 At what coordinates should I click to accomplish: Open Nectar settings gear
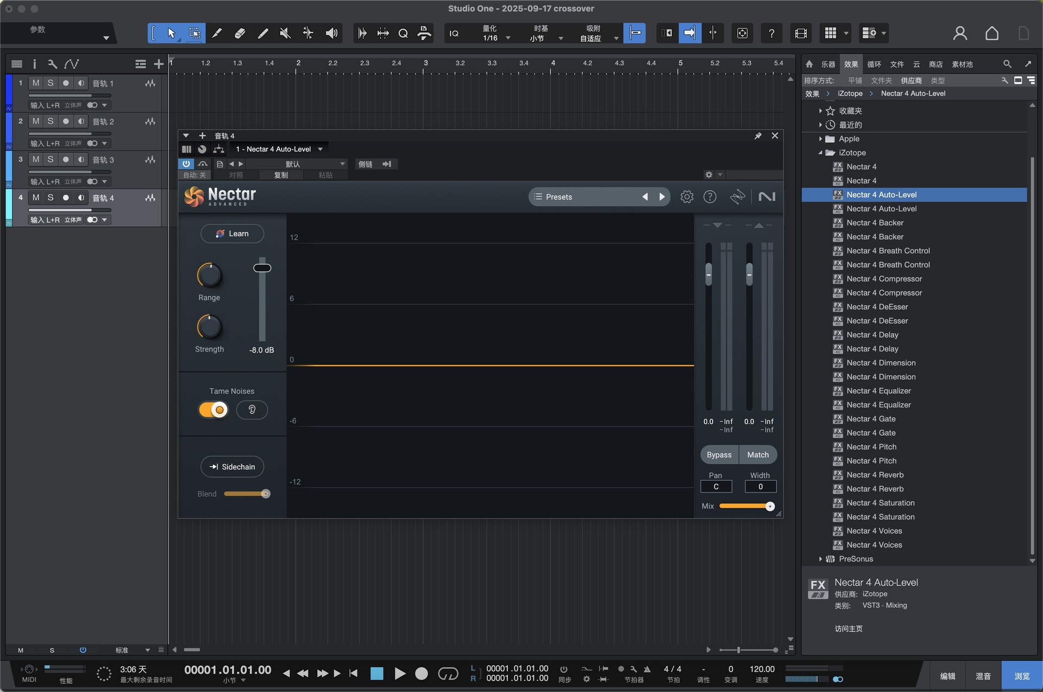[x=687, y=197]
